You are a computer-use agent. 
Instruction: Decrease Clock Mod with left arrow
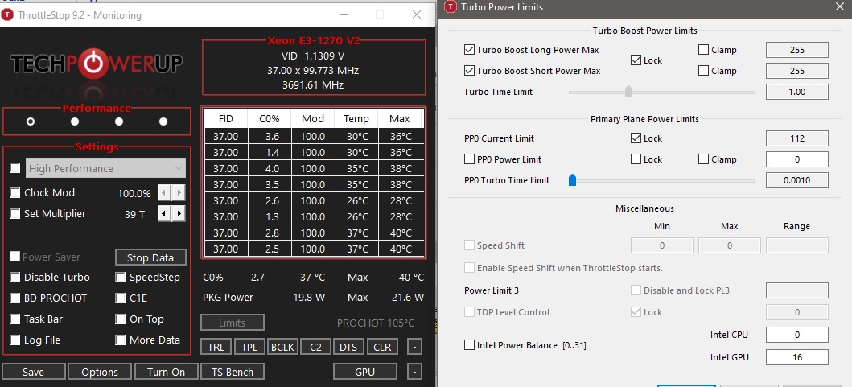point(163,192)
